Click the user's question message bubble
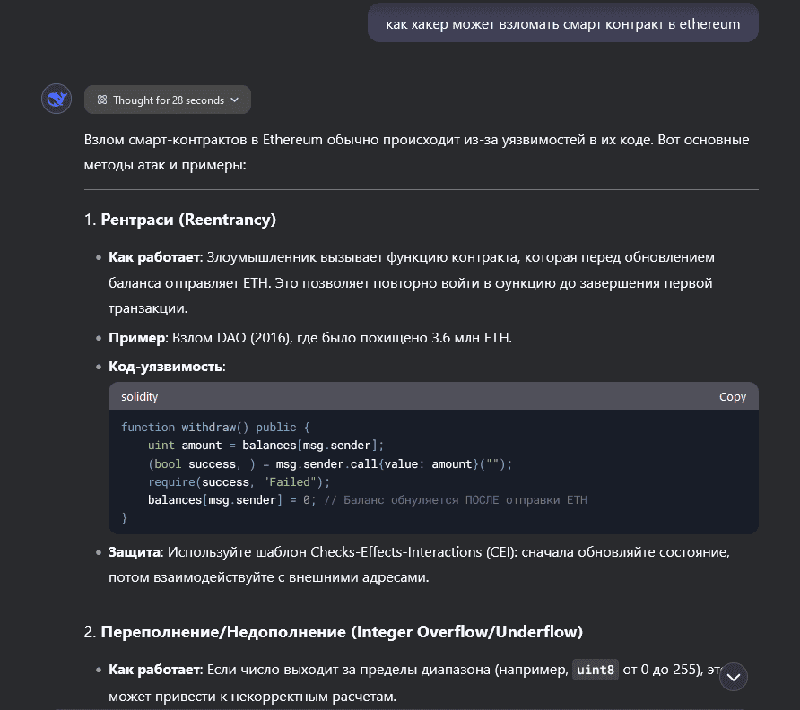The image size is (800, 710). click(562, 24)
